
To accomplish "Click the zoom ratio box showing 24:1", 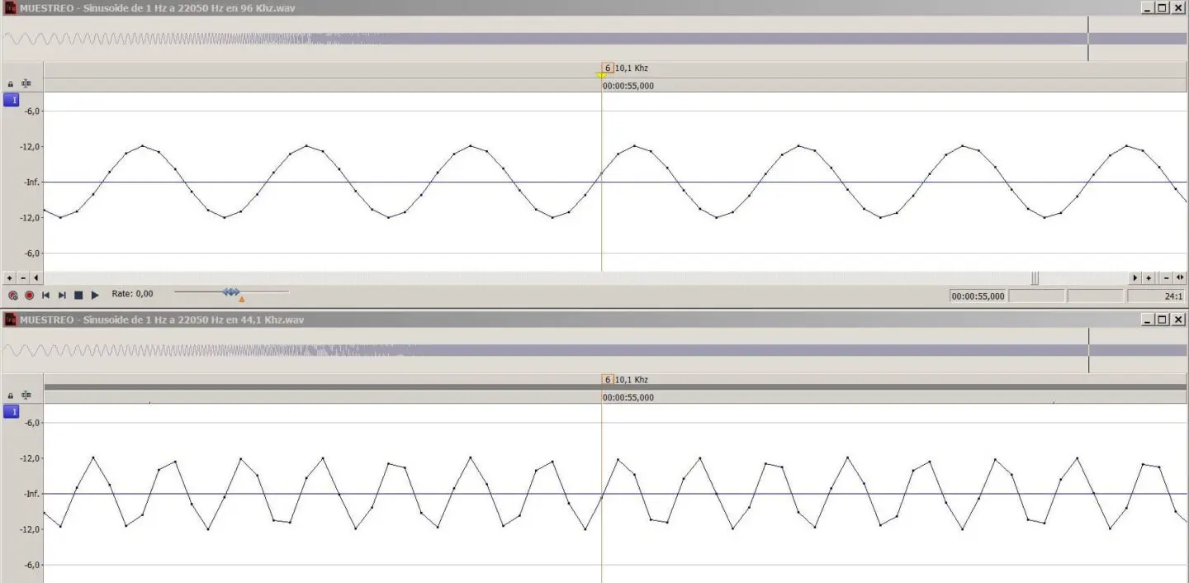I will pos(1156,295).
